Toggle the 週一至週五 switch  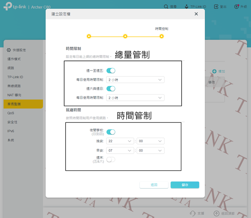coord(111,71)
